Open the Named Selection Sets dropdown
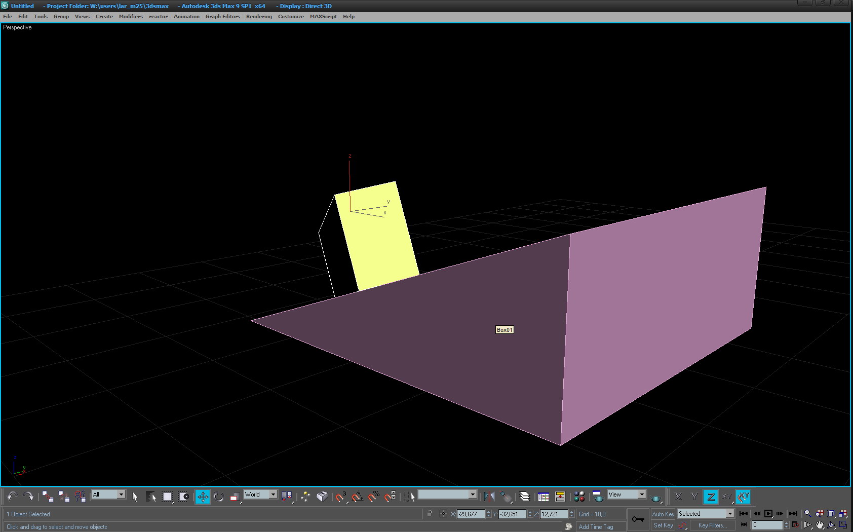Viewport: 853px width, 532px height. click(447, 495)
